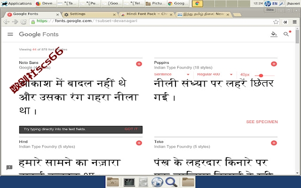Edit the Noto Sans Hindi sample text
The image size is (301, 188).
pos(79,97)
